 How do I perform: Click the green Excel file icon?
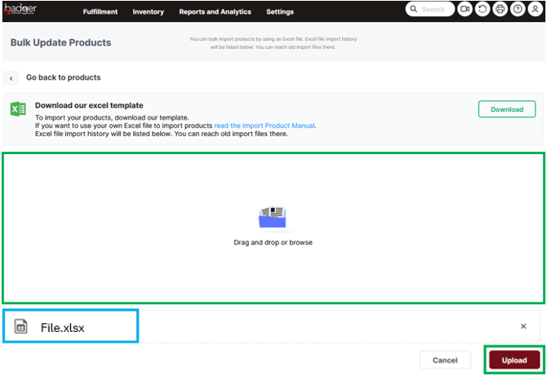pos(18,109)
